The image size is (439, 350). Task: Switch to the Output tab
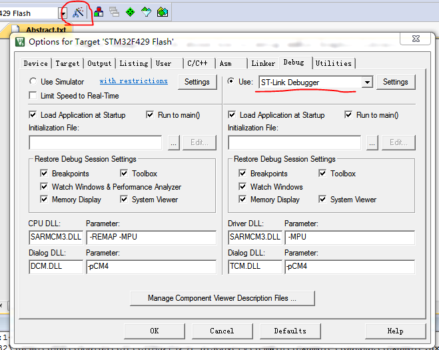[x=99, y=63]
